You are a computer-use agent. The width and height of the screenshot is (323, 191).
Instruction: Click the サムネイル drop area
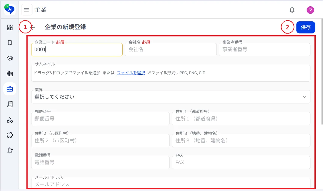point(171,73)
